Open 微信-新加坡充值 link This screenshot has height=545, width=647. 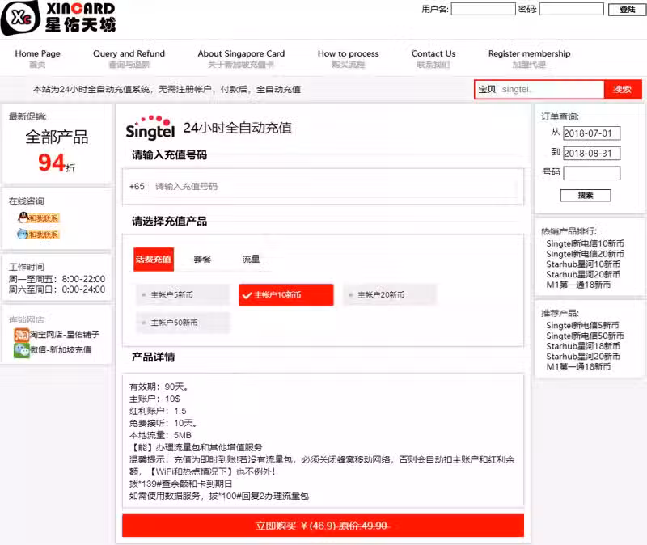point(60,350)
